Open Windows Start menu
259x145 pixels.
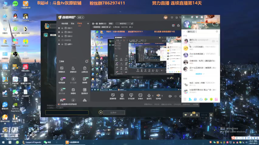click(3, 142)
